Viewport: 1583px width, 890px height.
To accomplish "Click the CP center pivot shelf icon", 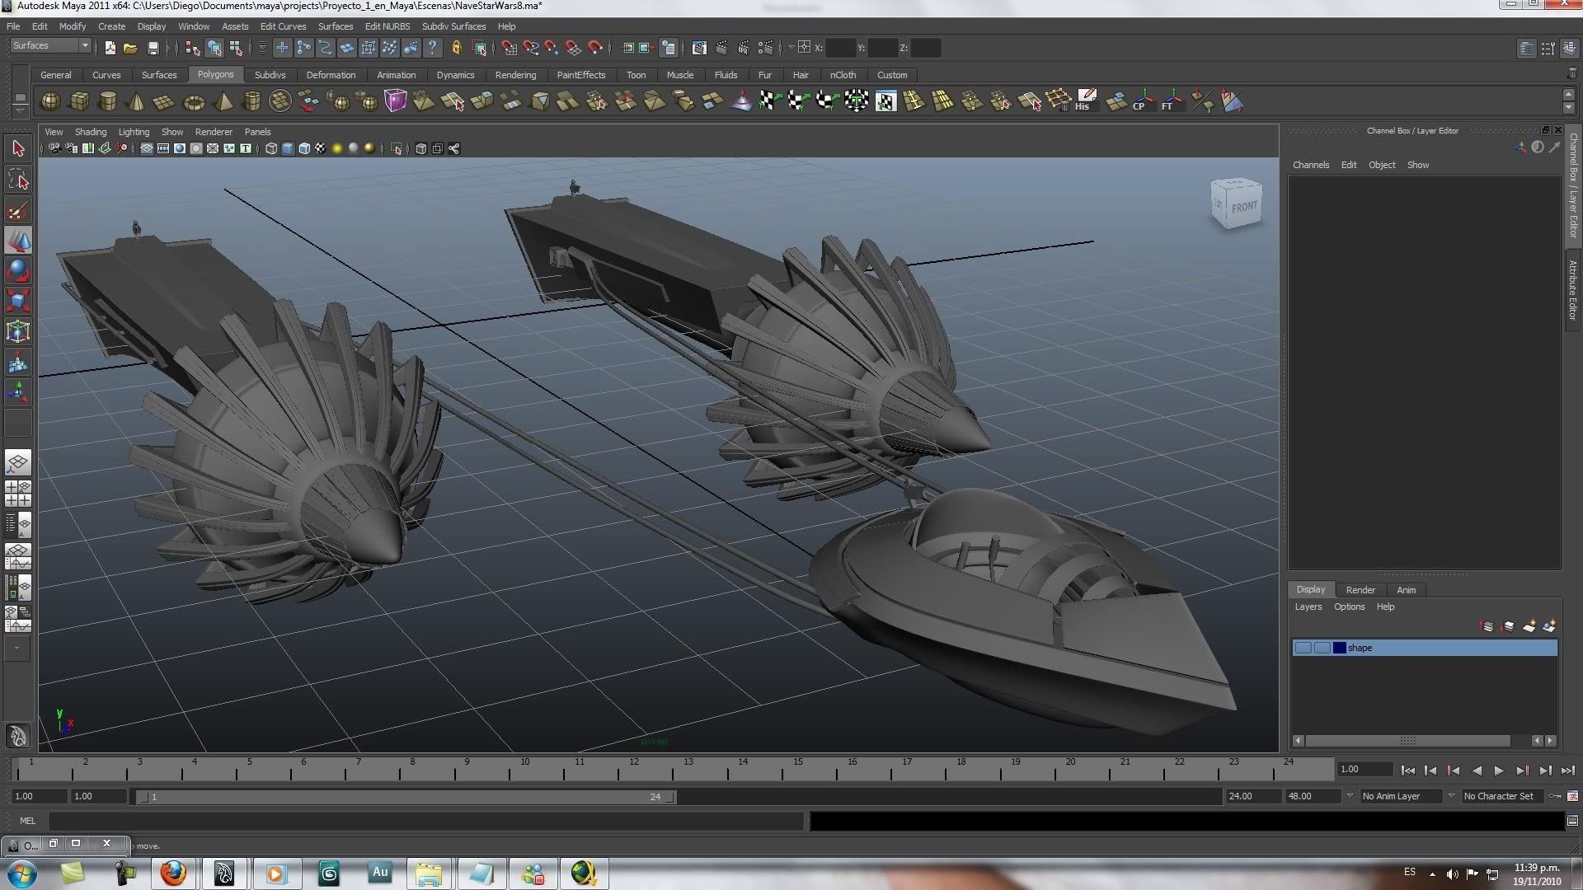I will click(1143, 101).
